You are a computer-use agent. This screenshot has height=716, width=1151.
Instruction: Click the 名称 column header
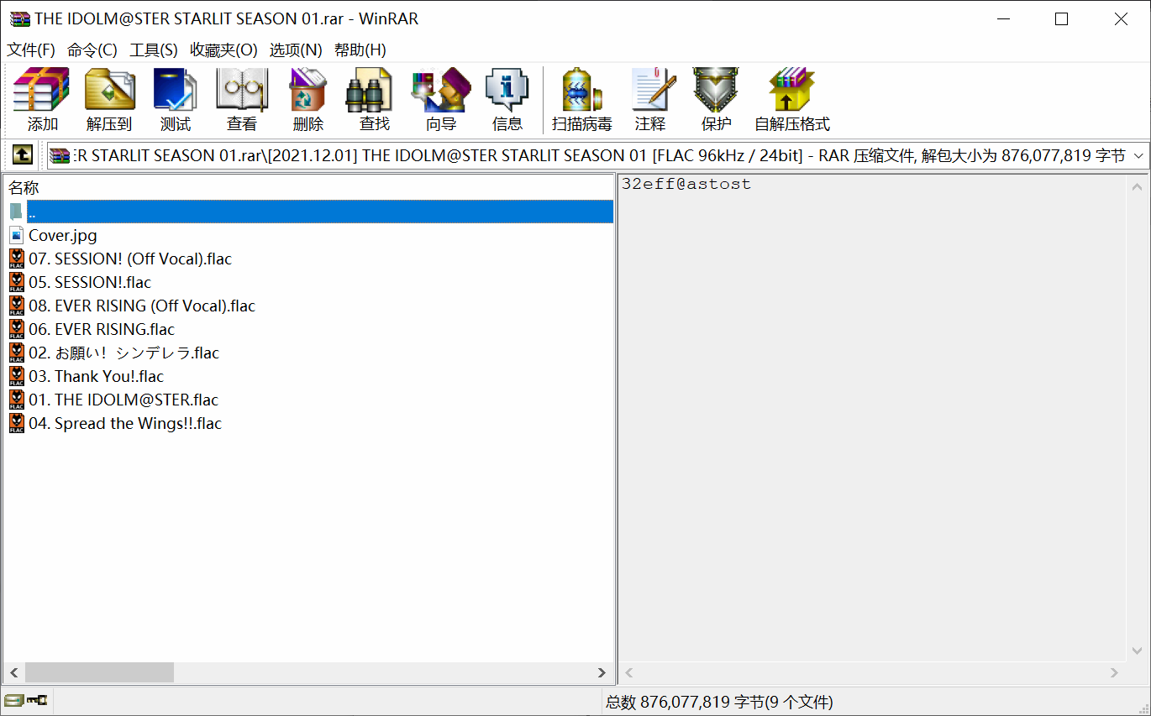pos(24,188)
